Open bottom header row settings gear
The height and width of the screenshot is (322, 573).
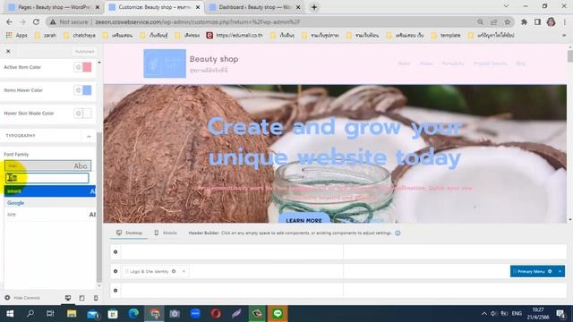point(115,291)
